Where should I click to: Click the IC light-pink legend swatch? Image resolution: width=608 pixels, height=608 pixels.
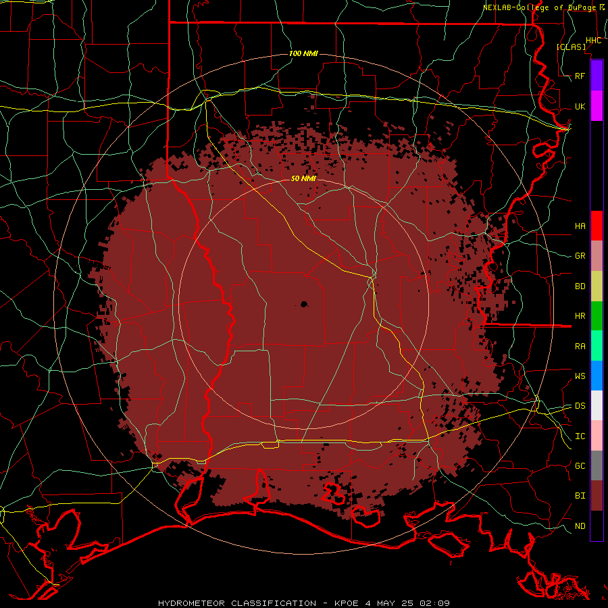(597, 436)
